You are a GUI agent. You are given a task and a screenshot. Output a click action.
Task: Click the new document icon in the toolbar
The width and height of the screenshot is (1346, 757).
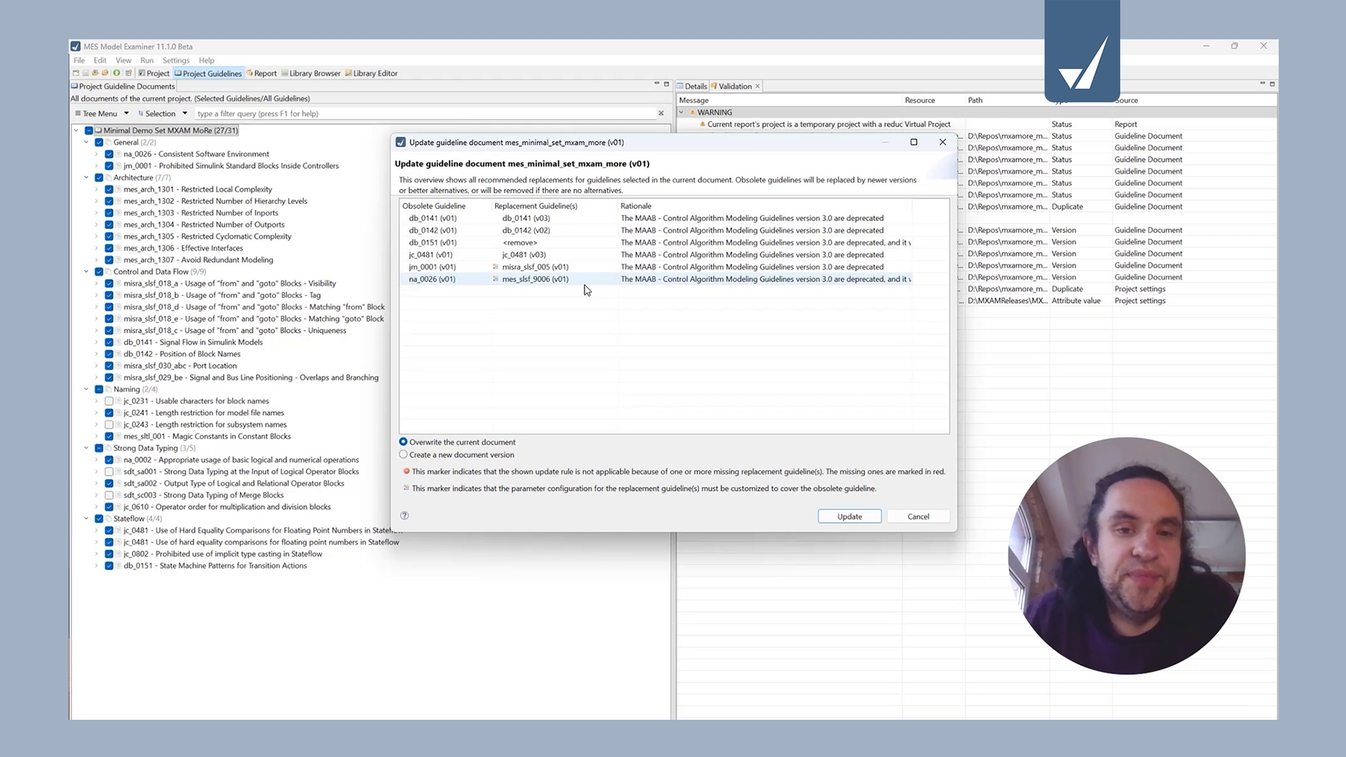click(x=75, y=73)
